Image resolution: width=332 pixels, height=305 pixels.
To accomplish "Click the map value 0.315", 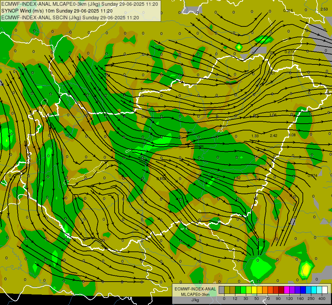I will [288, 11].
